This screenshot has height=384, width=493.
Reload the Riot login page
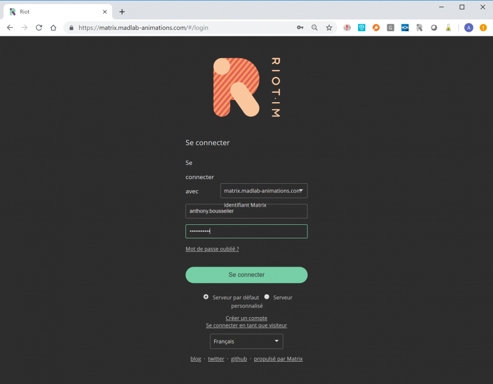point(39,28)
